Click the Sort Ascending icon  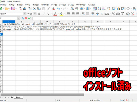[99, 9]
